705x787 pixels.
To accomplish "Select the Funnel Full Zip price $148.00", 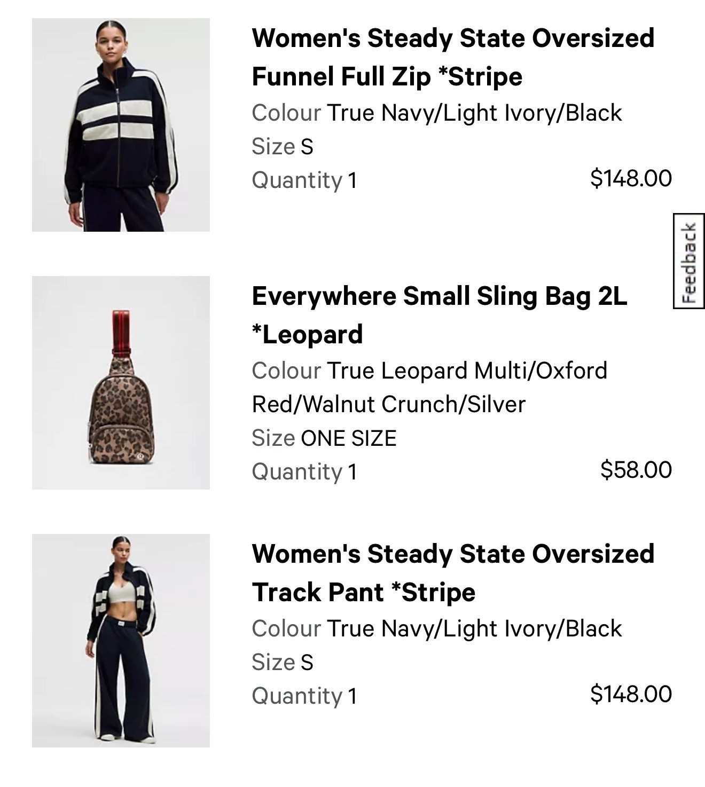I will click(631, 176).
